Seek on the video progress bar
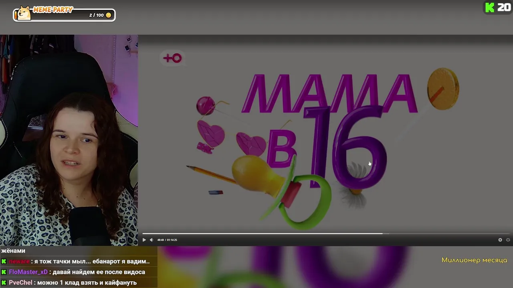The height and width of the screenshot is (288, 513). coord(325,234)
